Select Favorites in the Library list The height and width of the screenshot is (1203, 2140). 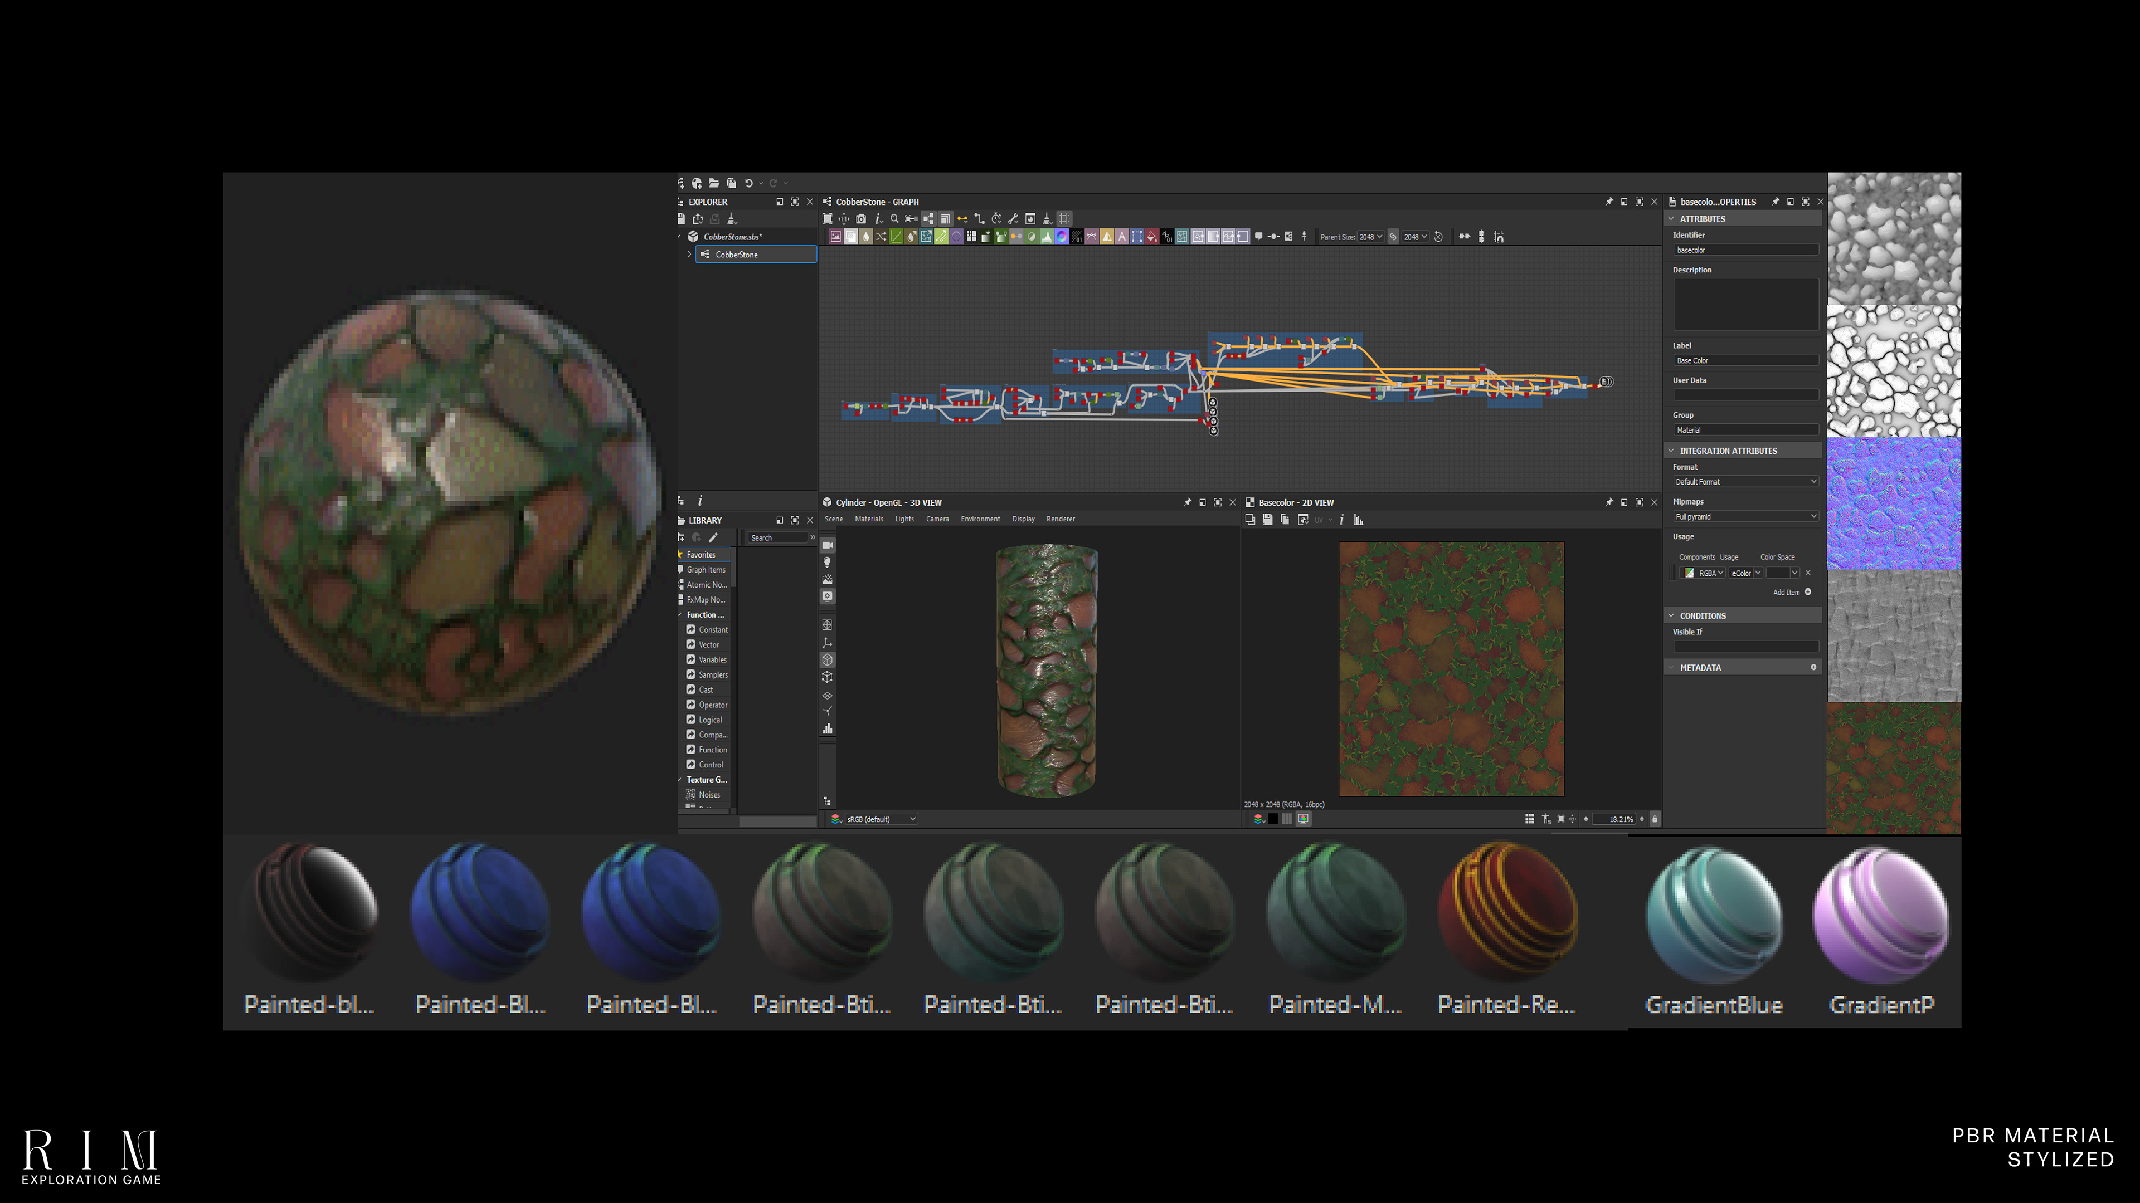click(704, 555)
